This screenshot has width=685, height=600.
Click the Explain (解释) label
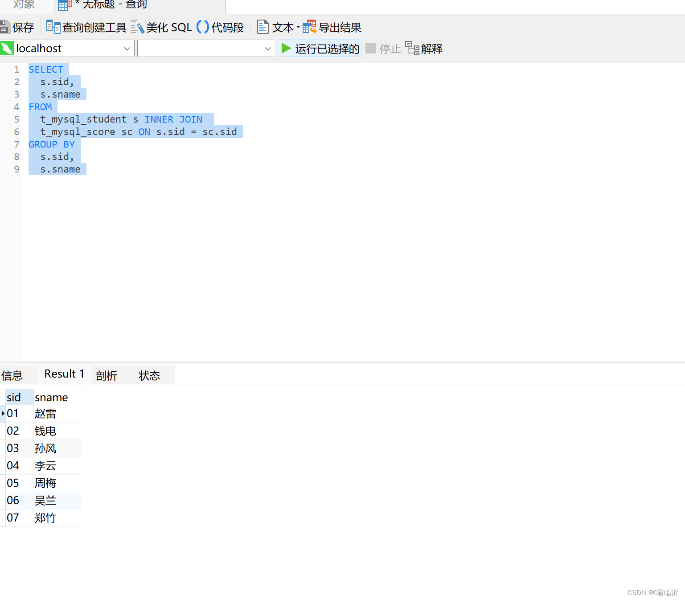click(x=432, y=49)
